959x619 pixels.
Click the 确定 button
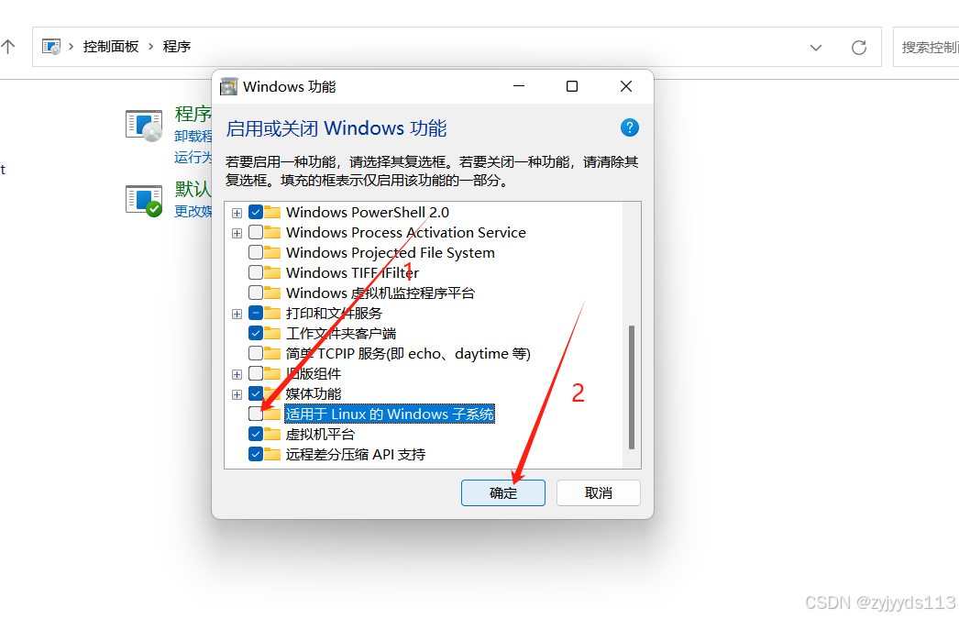click(503, 493)
